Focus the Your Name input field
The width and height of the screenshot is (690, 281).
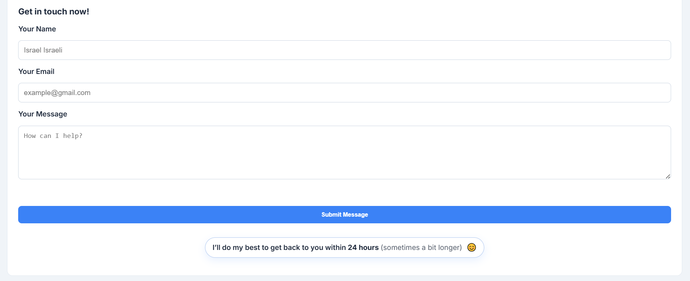[x=344, y=50]
